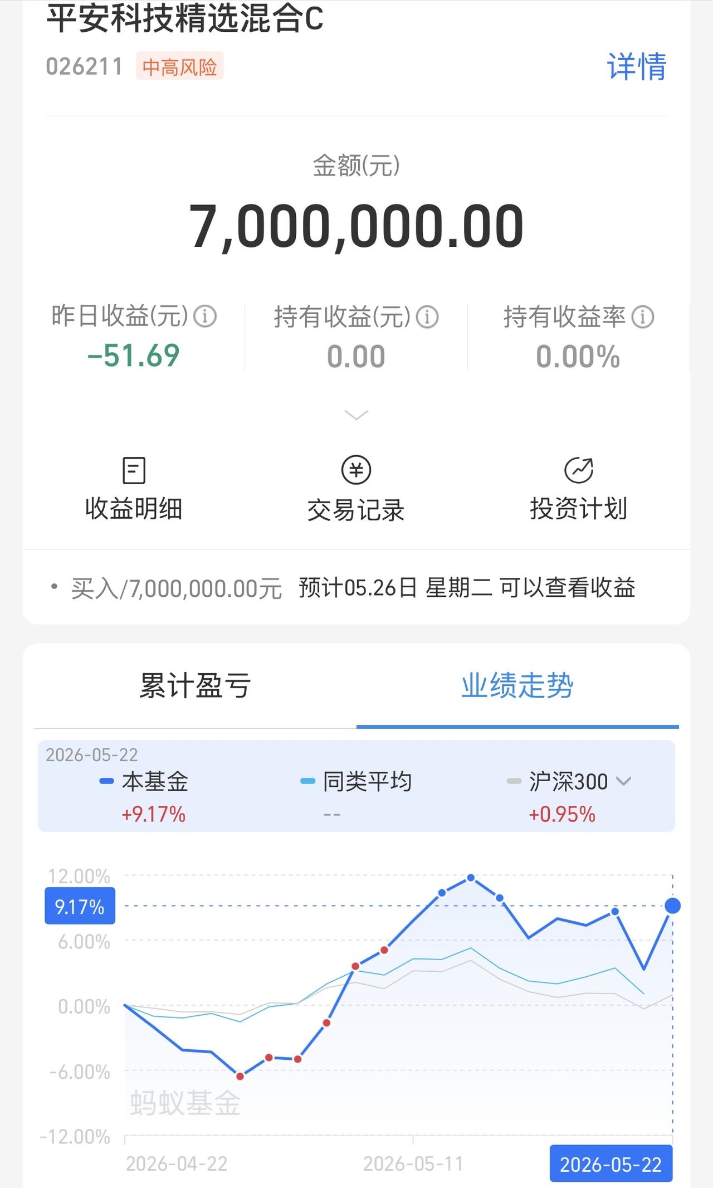Image resolution: width=713 pixels, height=1188 pixels.
Task: Tap the 2026-04-22 axis date label
Action: pyautogui.click(x=177, y=1164)
